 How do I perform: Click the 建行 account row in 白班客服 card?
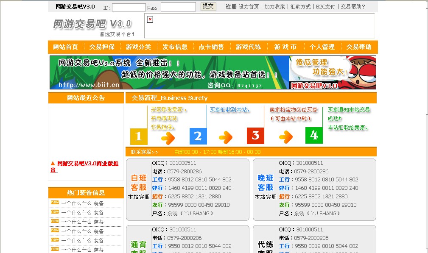click(192, 188)
